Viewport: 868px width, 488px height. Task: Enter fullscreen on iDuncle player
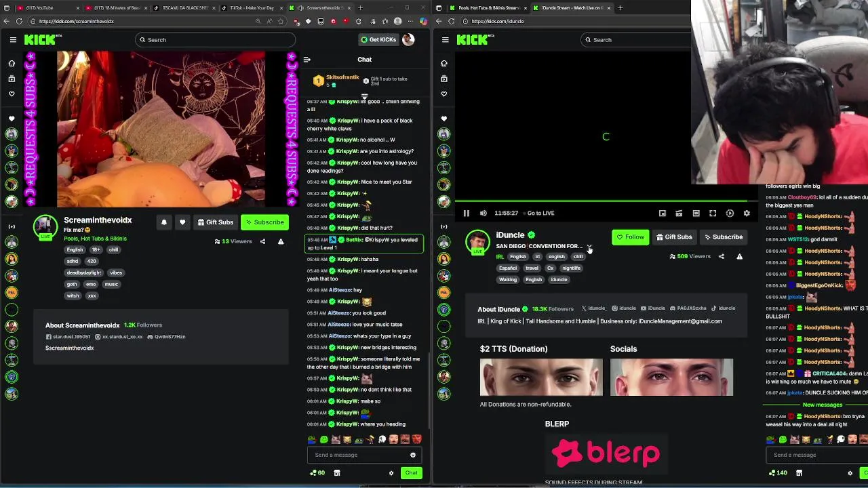[713, 213]
